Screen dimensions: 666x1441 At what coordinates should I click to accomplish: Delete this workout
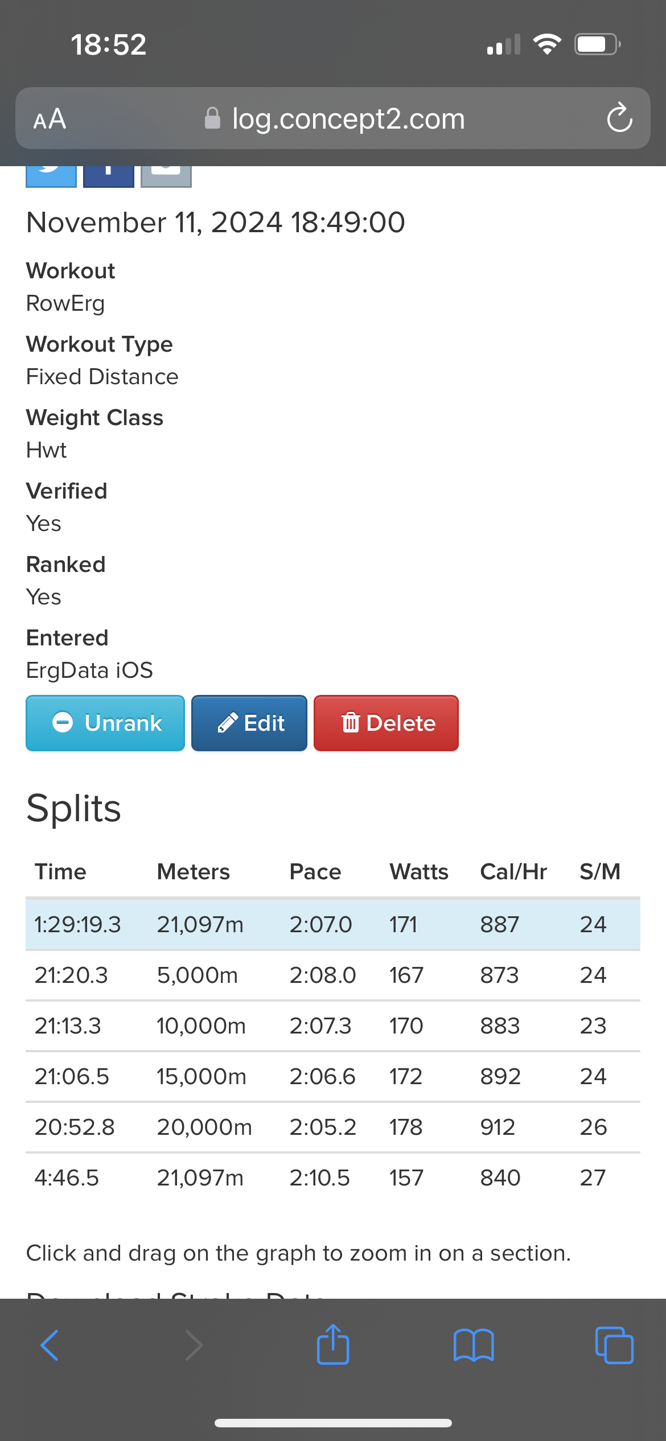[x=386, y=723]
